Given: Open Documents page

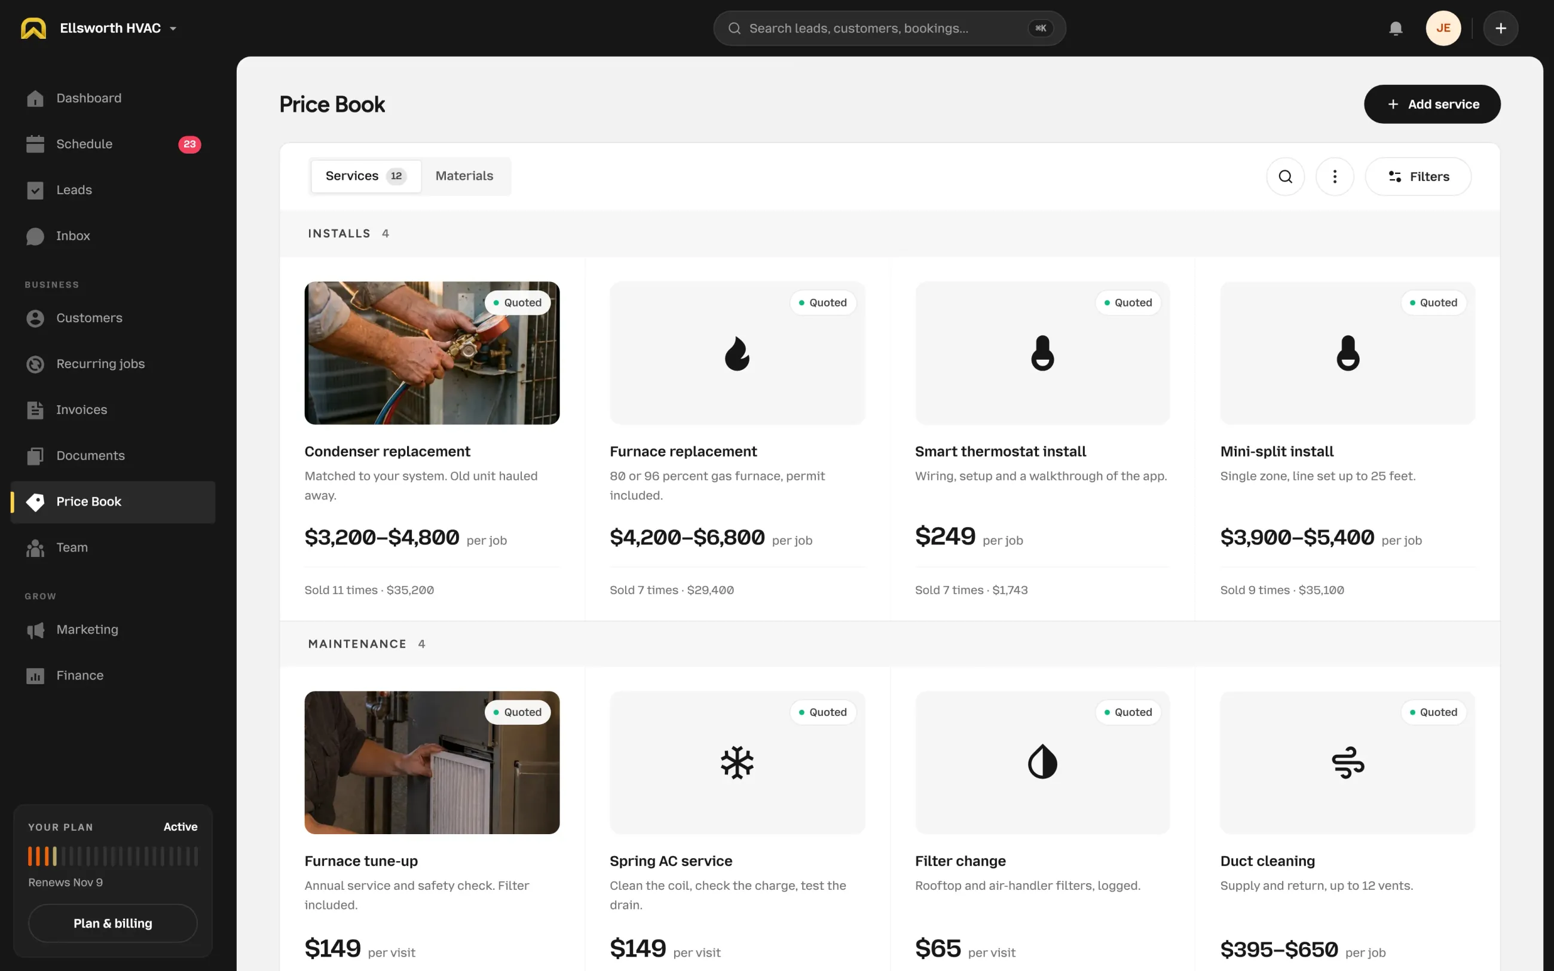Looking at the screenshot, I should coord(113,456).
